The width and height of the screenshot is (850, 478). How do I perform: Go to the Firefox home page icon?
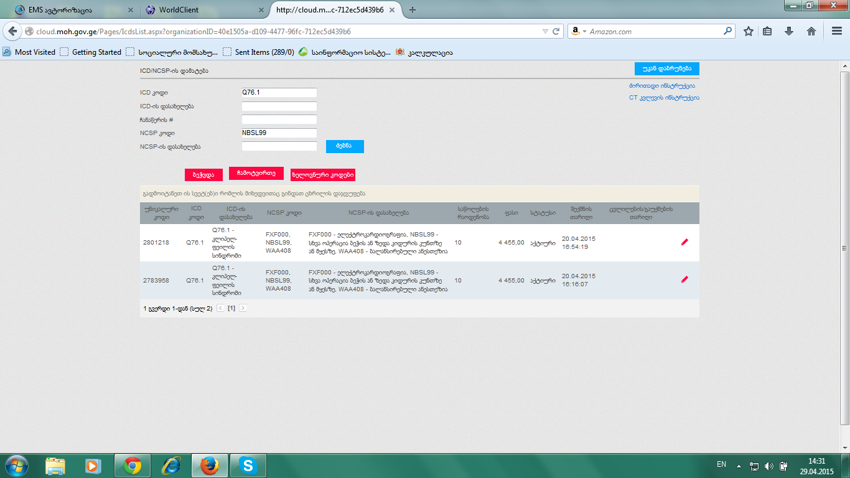tap(811, 31)
